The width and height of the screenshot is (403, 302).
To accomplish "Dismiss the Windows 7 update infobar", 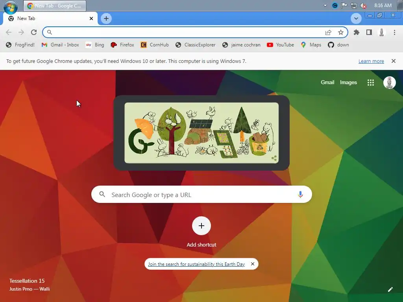I will point(394,61).
